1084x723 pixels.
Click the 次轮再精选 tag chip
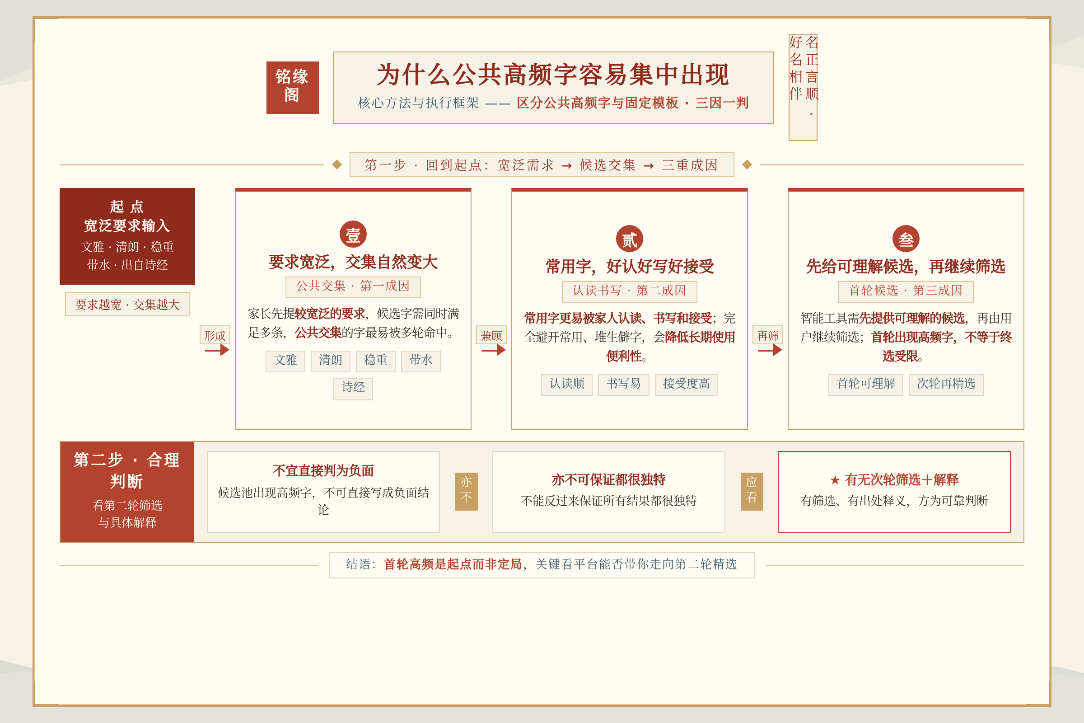pos(946,385)
